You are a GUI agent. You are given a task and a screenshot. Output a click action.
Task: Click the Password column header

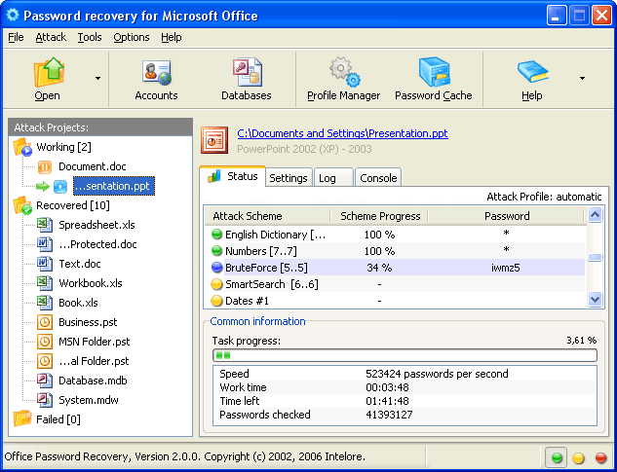(x=507, y=216)
